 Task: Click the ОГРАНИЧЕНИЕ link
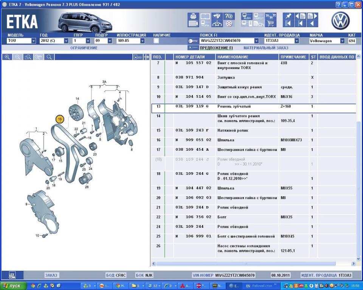[84, 48]
